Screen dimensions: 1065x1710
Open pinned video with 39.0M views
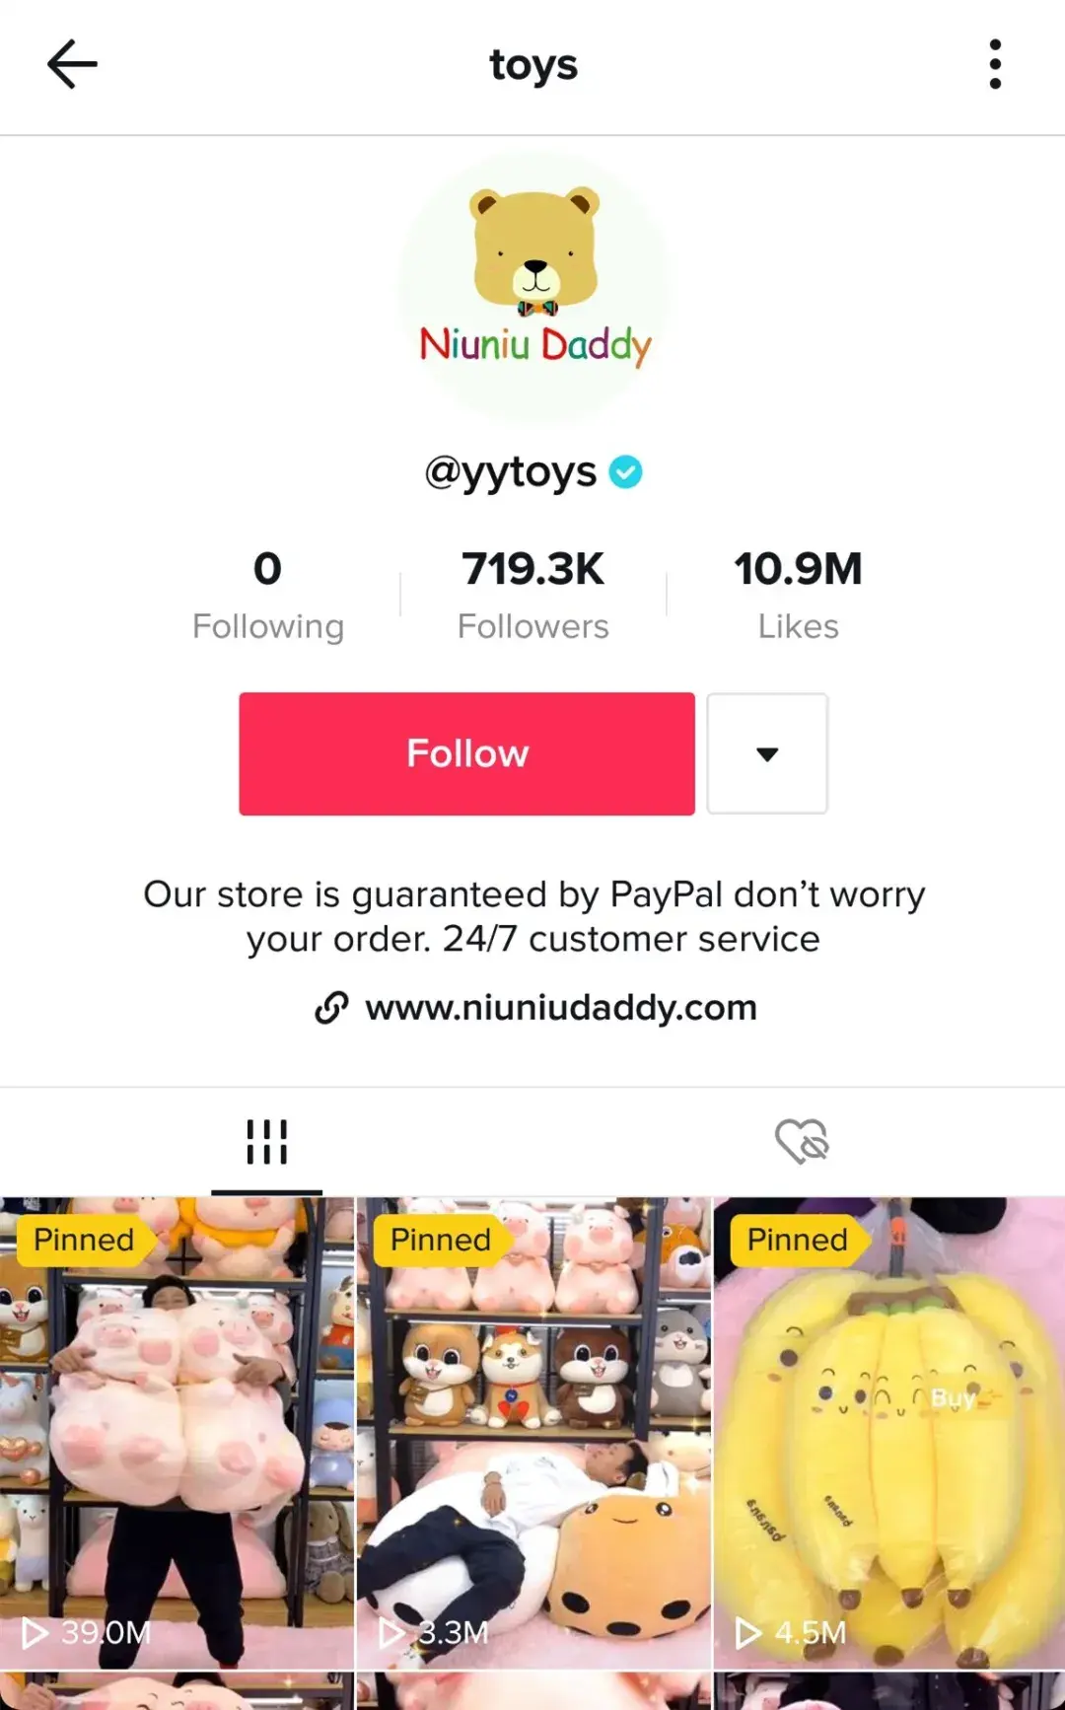(177, 1433)
